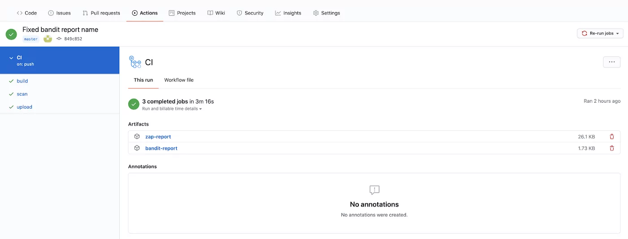628x239 pixels.
Task: Click the green success status icon in header
Action: click(11, 34)
